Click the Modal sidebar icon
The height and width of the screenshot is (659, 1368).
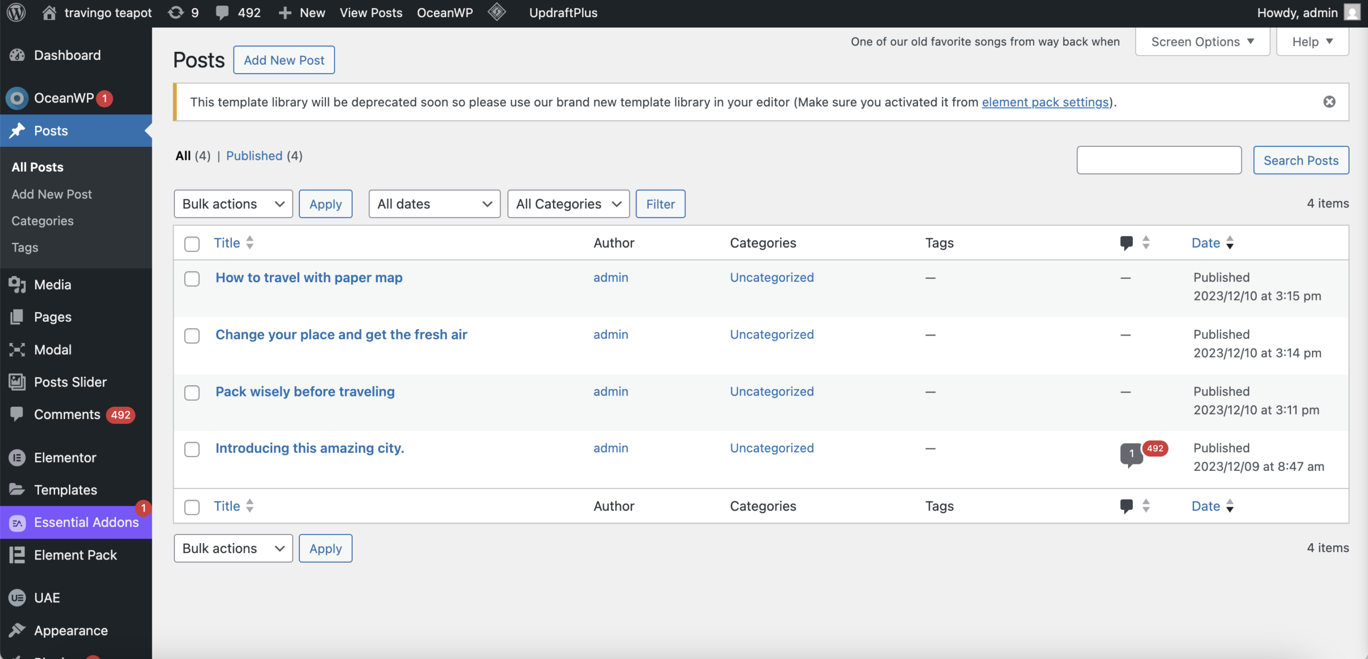[x=17, y=350]
